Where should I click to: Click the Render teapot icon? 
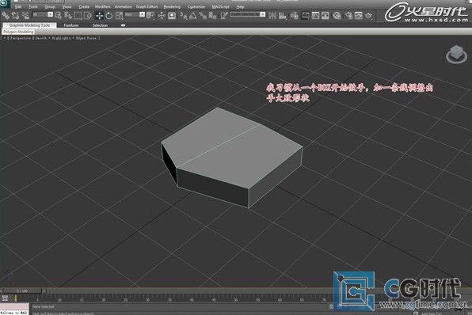[x=368, y=15]
